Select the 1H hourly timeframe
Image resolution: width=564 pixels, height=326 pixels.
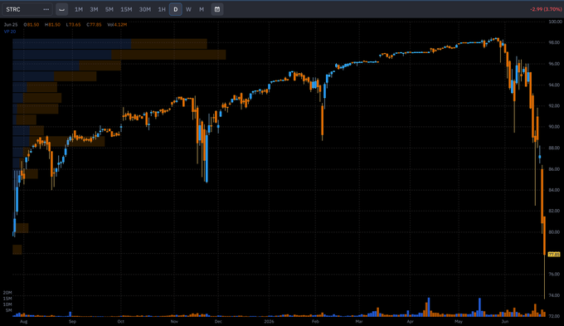click(x=162, y=9)
